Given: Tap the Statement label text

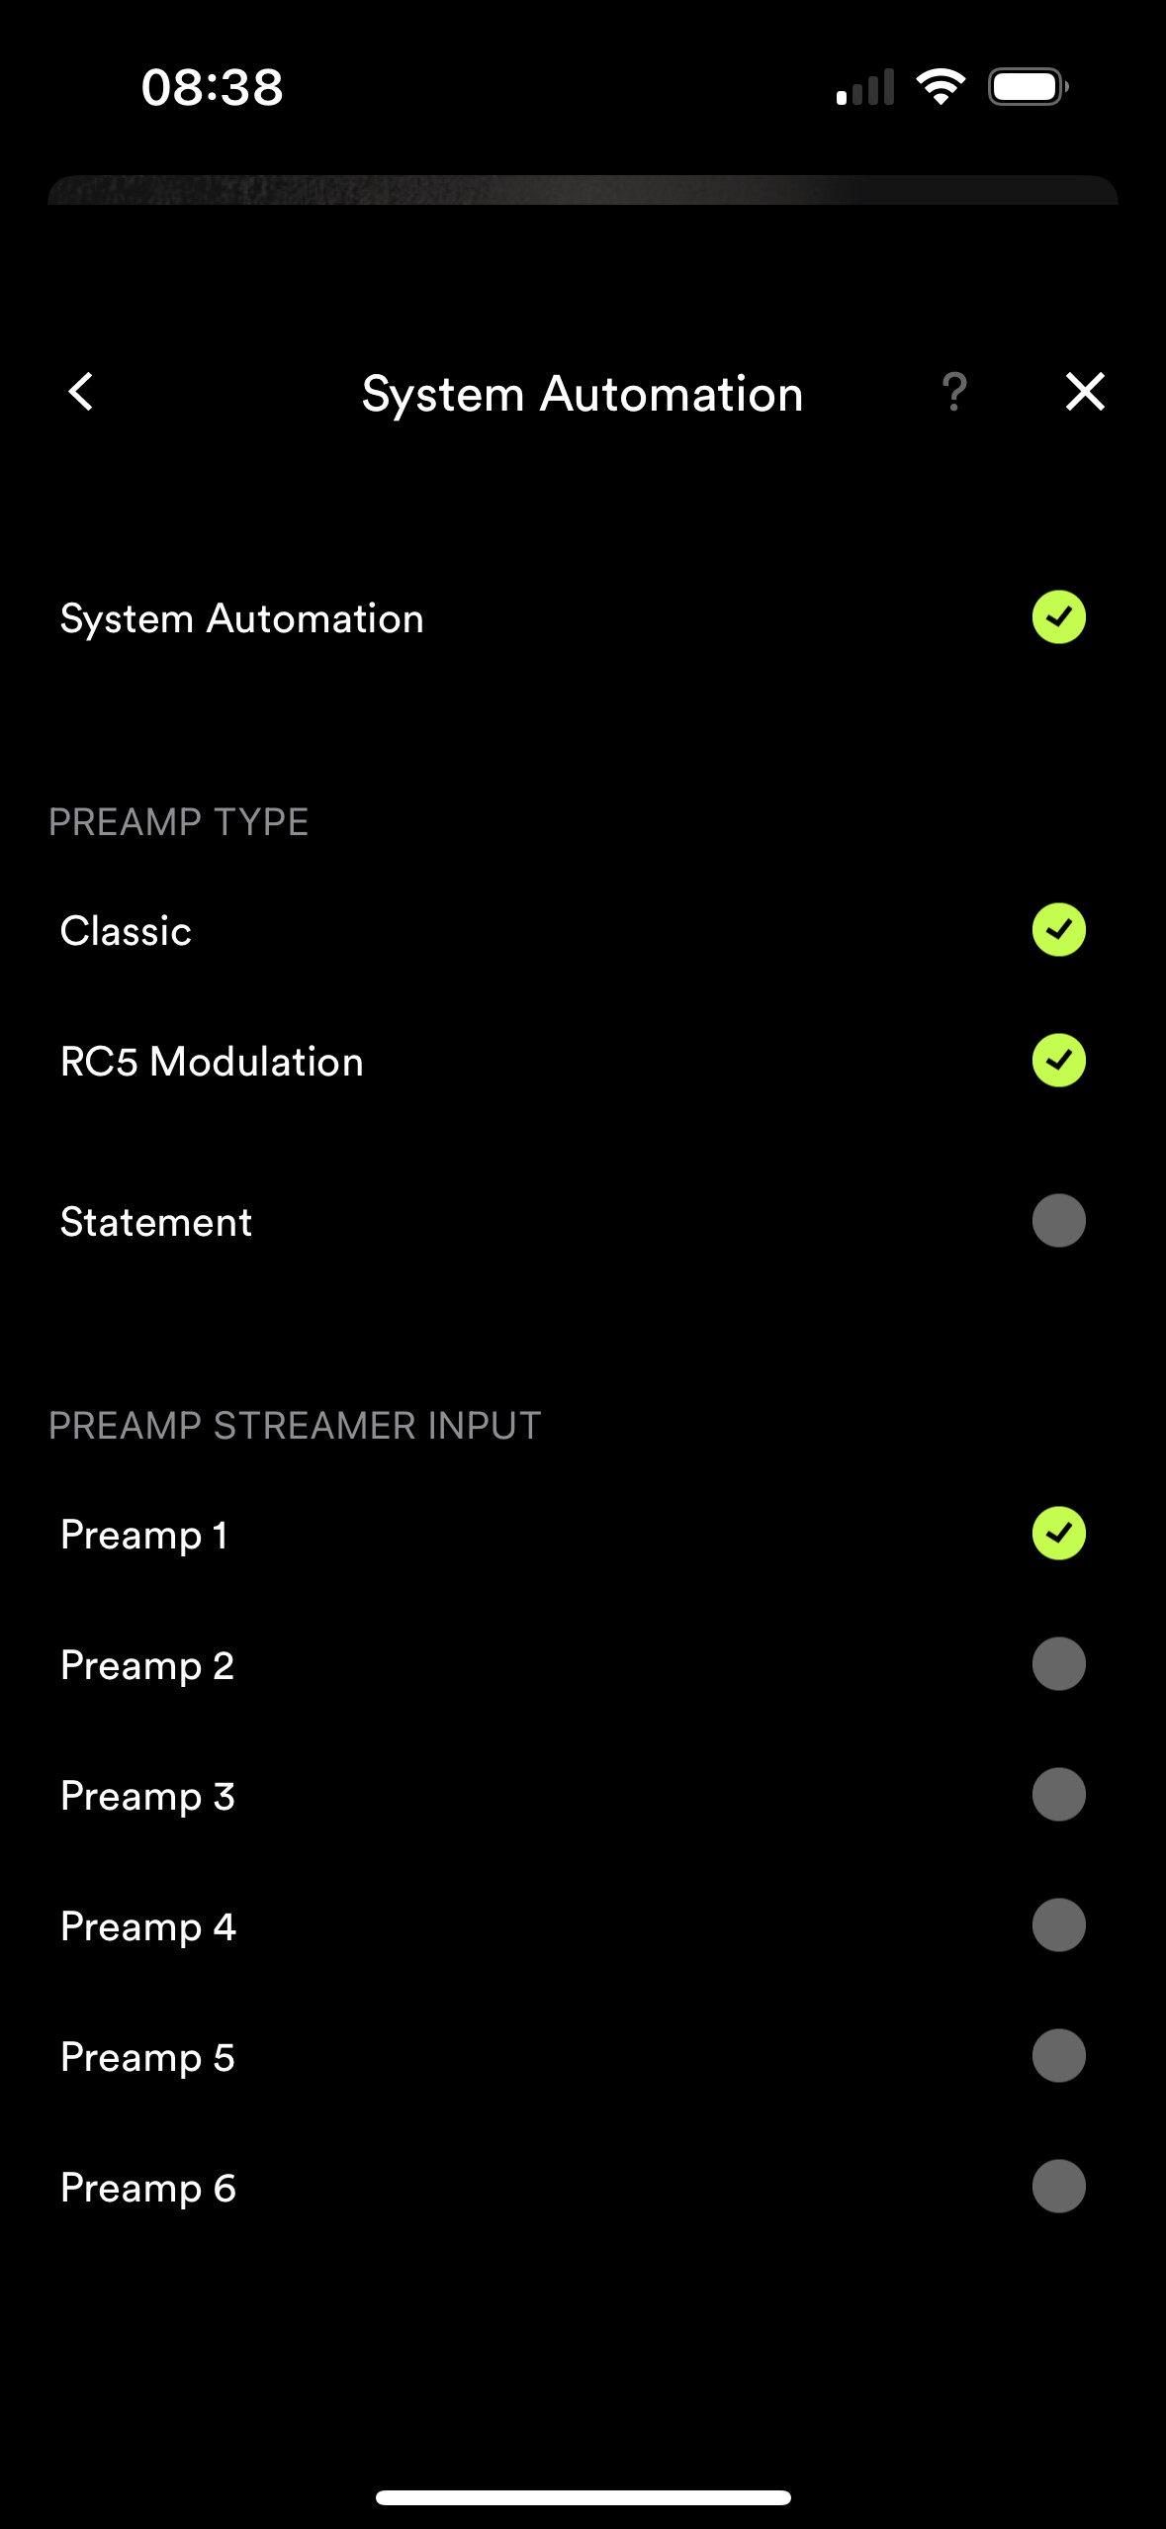Looking at the screenshot, I should coord(156,1222).
